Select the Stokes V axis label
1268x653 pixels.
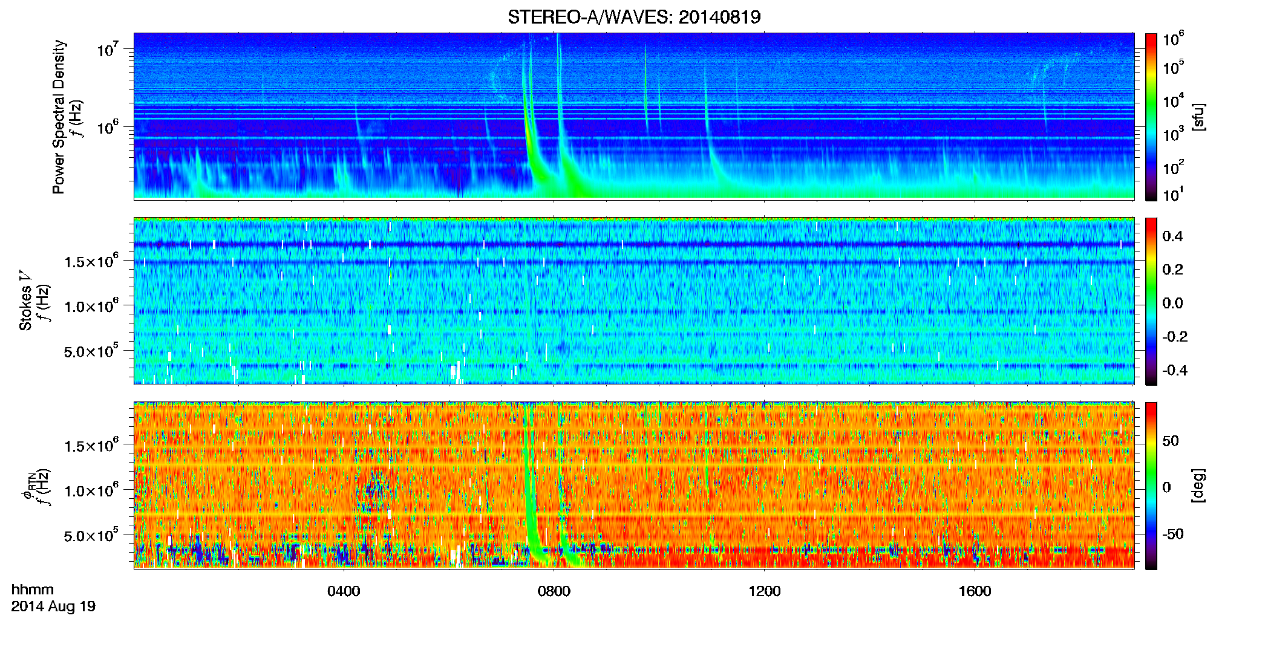coord(26,301)
